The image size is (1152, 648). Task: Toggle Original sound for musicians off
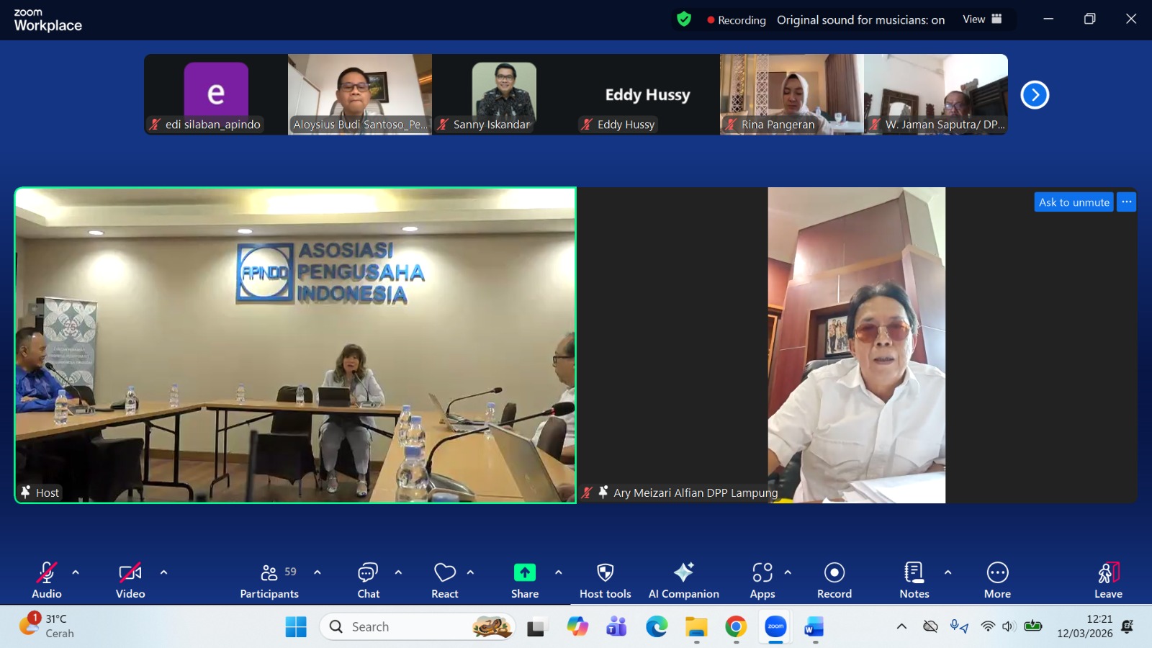coord(859,19)
